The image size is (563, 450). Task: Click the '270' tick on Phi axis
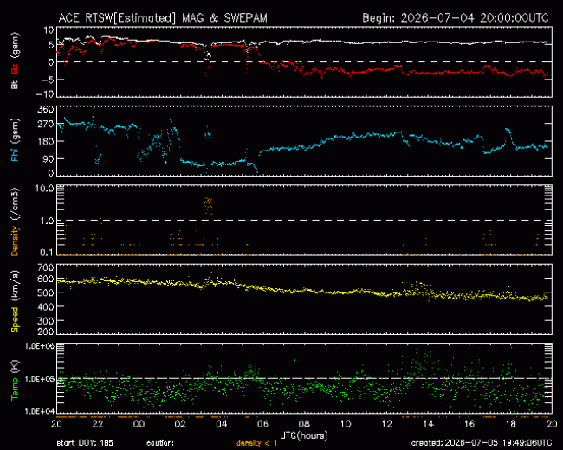click(x=46, y=125)
